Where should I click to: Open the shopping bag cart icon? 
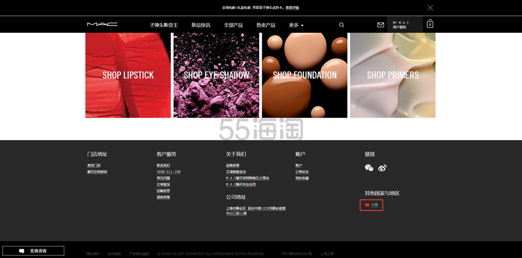pyautogui.click(x=430, y=24)
